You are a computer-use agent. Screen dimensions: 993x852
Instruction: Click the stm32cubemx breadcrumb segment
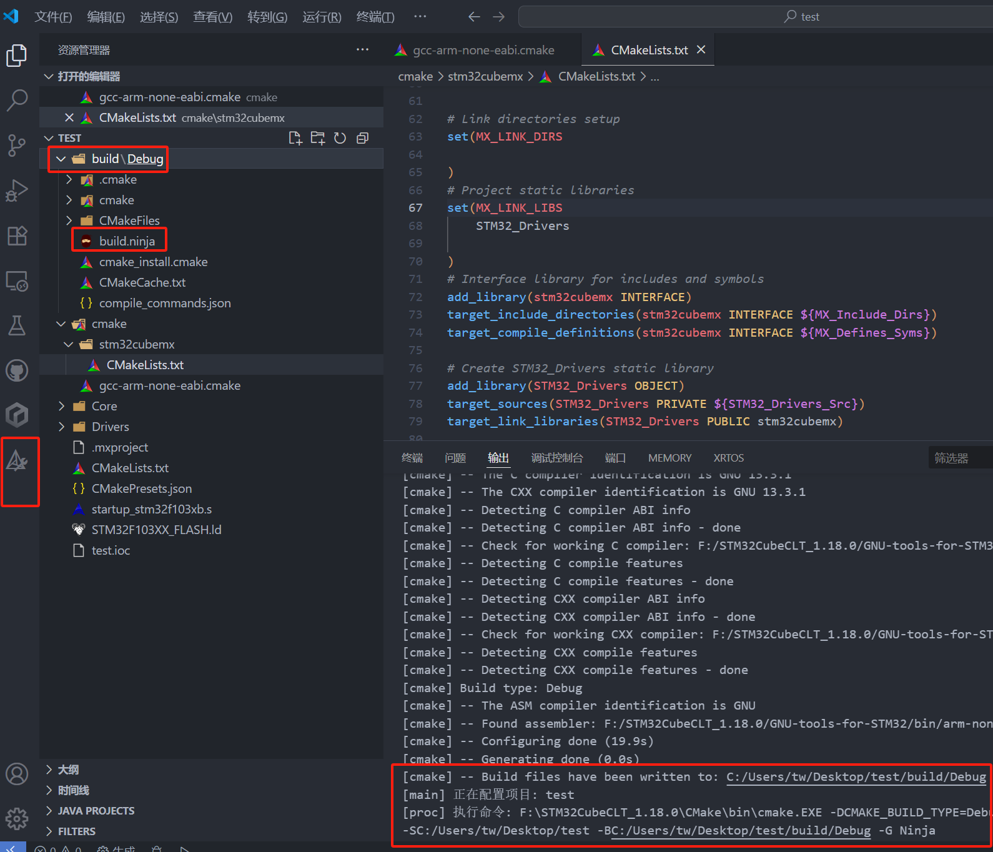point(485,76)
